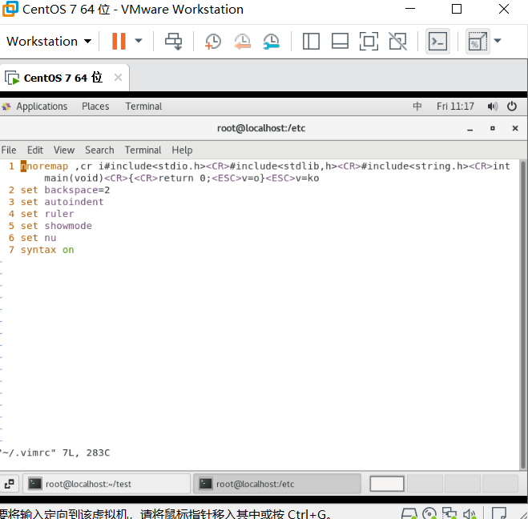The image size is (528, 519).
Task: Click the VMware Workstation title bar logo
Action: [x=10, y=9]
